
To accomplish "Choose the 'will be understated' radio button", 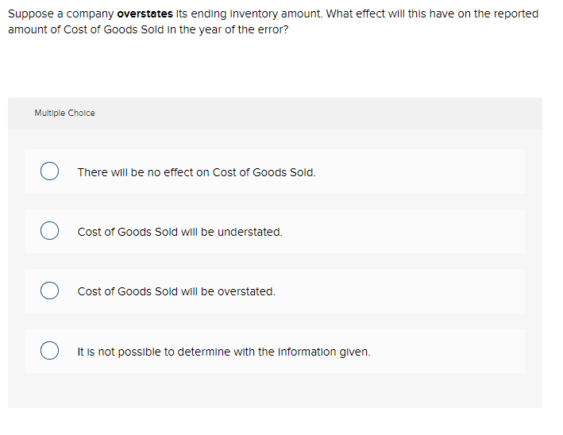I will point(49,232).
